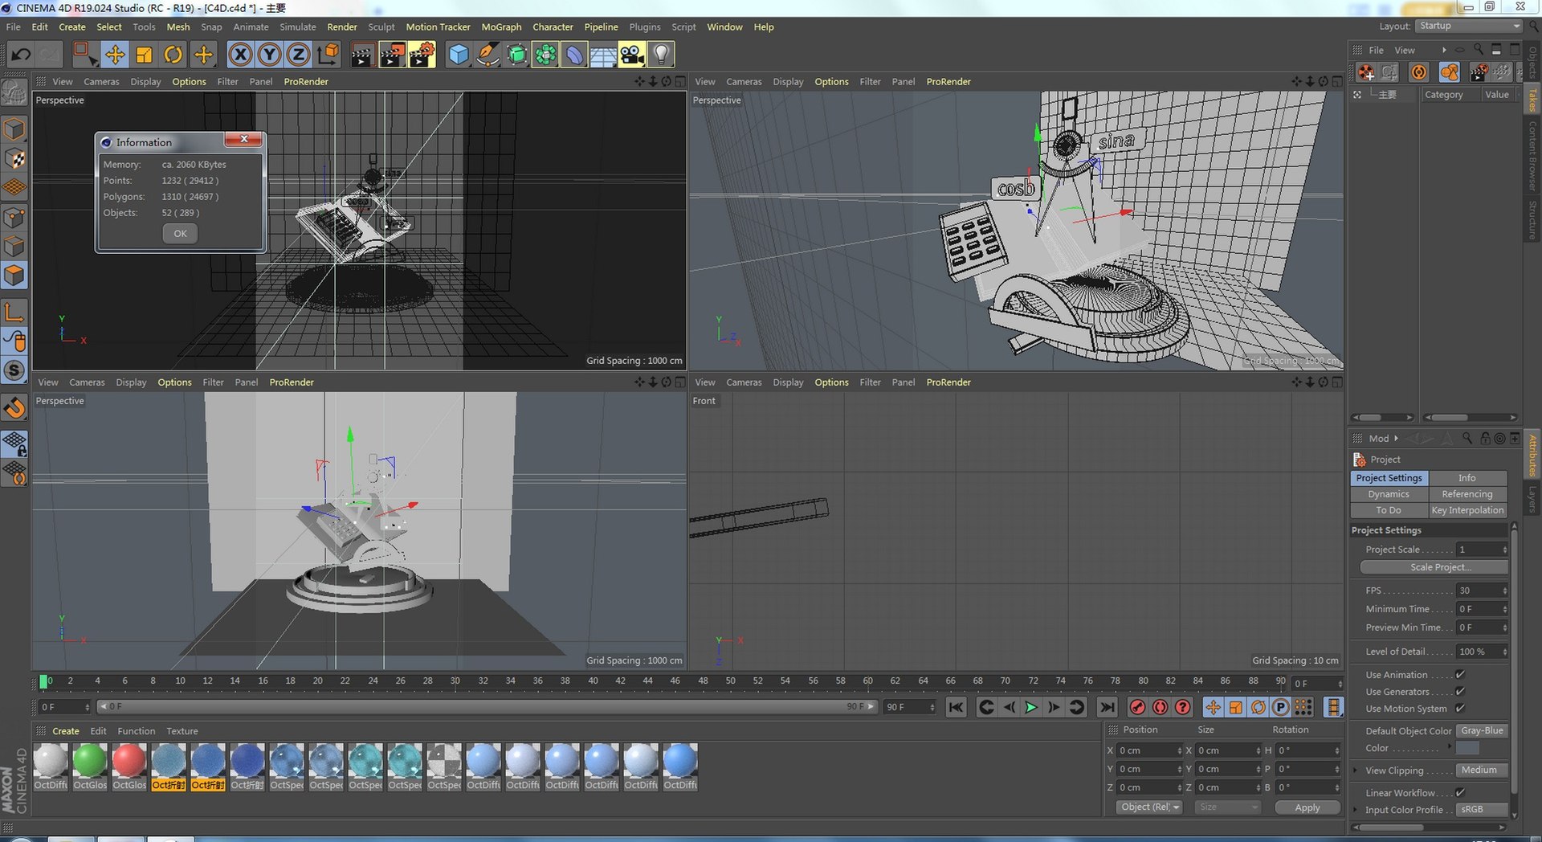1542x842 pixels.
Task: Click the Floor grid object icon
Action: pos(603,55)
